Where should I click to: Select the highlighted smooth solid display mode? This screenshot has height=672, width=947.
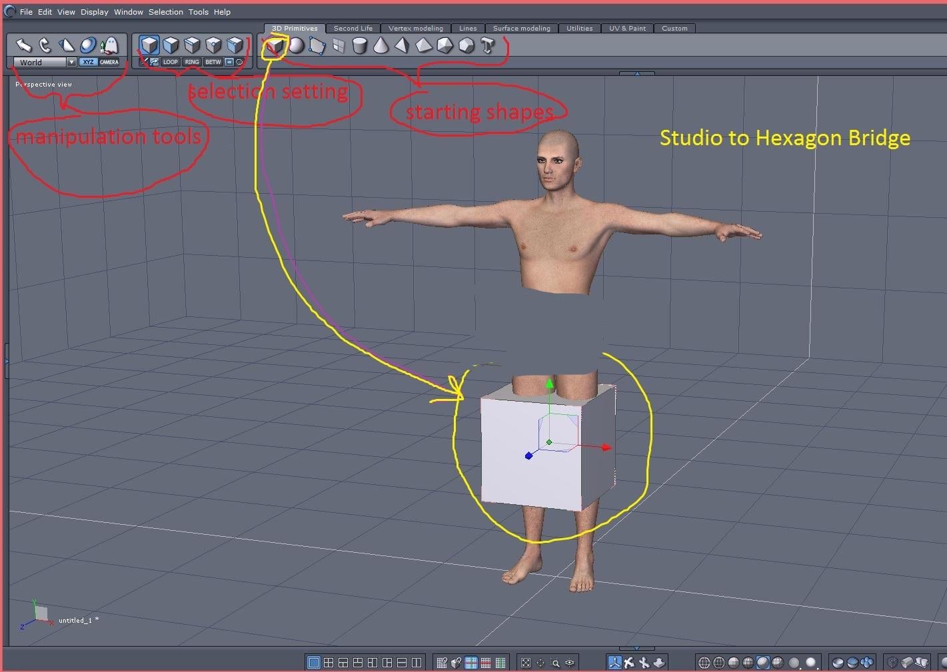click(x=763, y=663)
